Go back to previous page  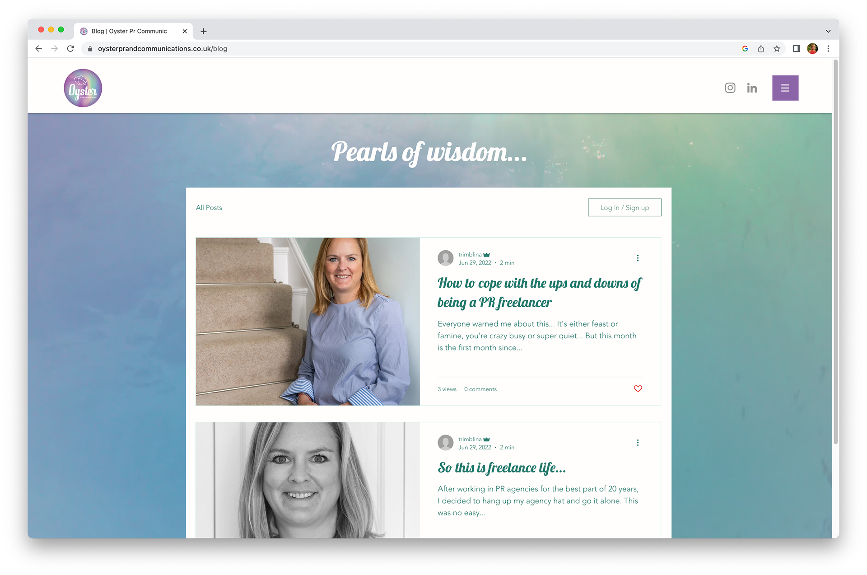coord(39,49)
